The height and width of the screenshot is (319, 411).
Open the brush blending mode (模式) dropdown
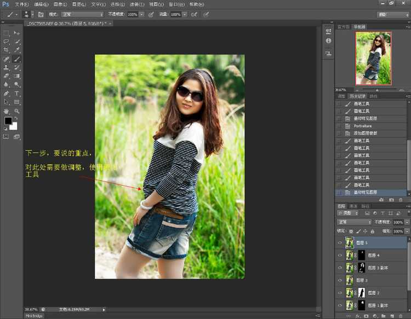[x=82, y=14]
